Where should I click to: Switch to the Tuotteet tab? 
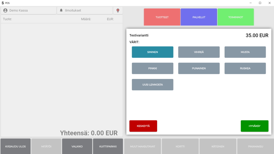pos(162,17)
